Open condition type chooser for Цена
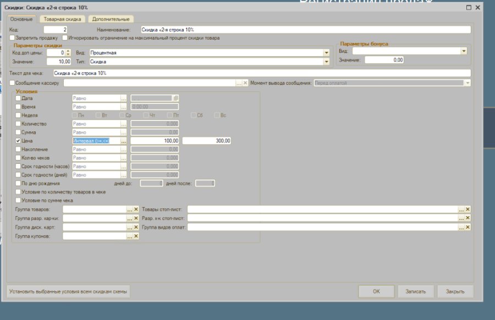 123,141
